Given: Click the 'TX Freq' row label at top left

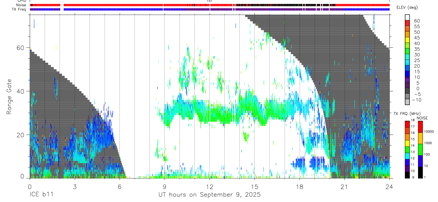Looking at the screenshot, I should pos(19,9).
